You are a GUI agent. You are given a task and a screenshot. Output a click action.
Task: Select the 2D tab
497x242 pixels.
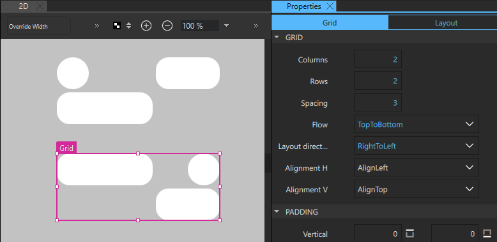click(24, 6)
